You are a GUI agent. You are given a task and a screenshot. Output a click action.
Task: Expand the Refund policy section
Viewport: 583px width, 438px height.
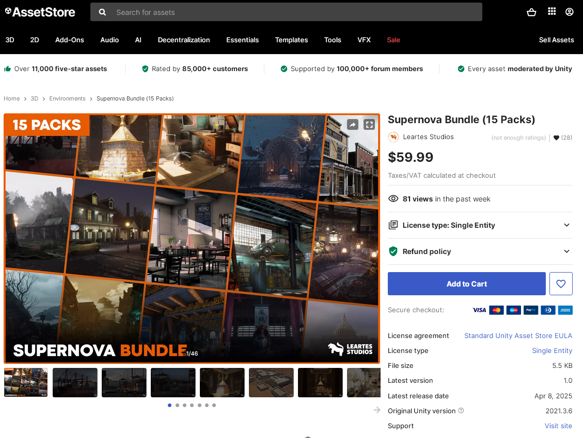point(480,251)
